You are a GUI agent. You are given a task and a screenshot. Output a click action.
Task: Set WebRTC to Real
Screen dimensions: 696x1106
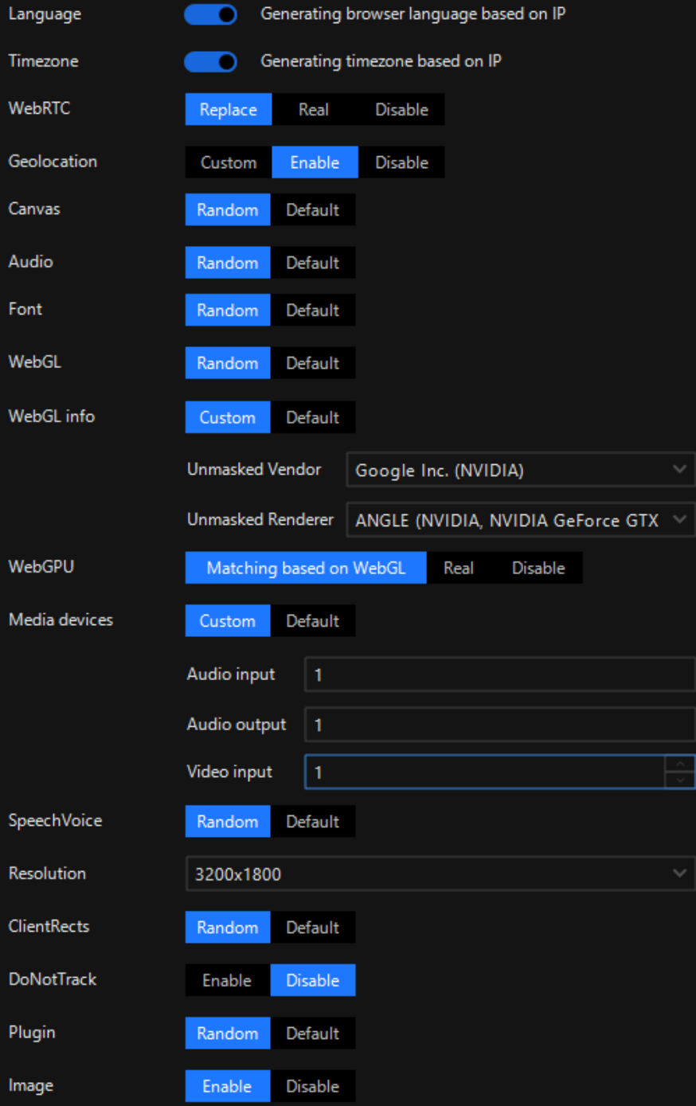click(313, 110)
